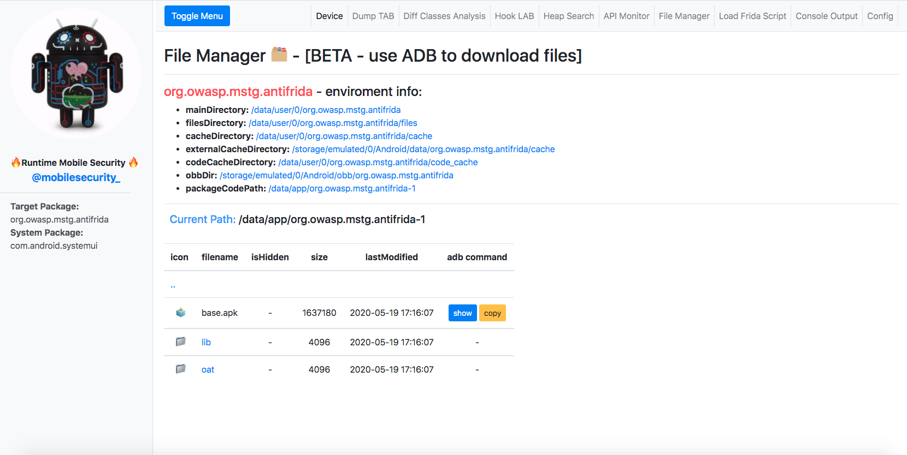Click the size value 1637180
The image size is (907, 455).
(x=319, y=313)
